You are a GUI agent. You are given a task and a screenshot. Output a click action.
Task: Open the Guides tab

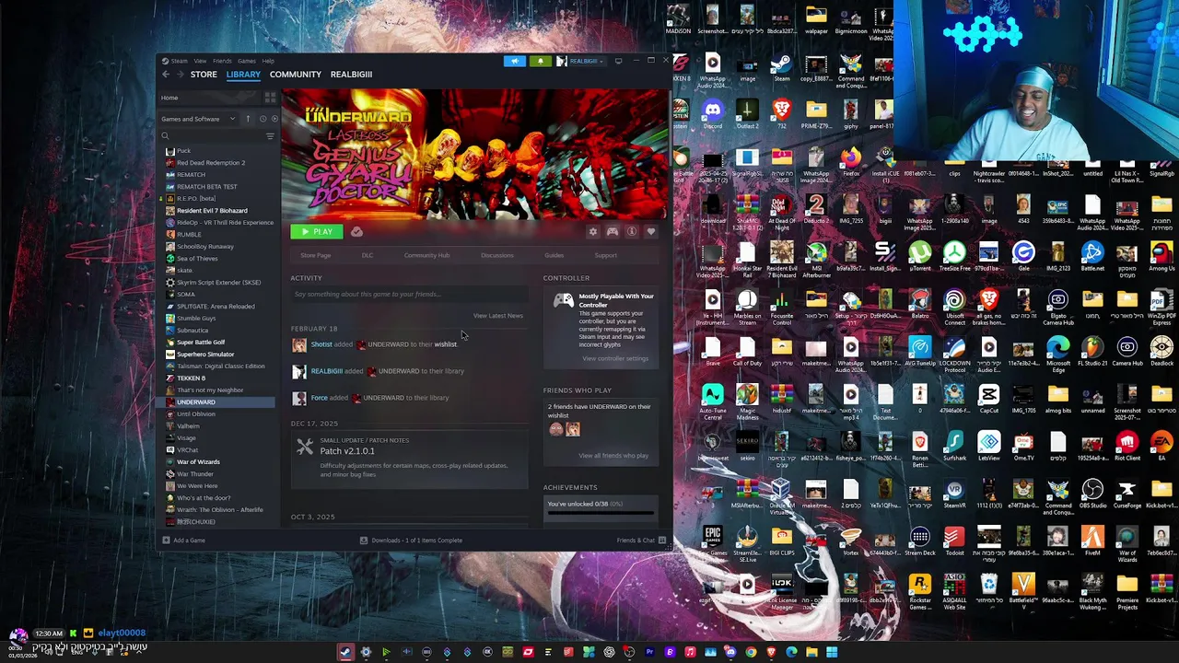[554, 256]
